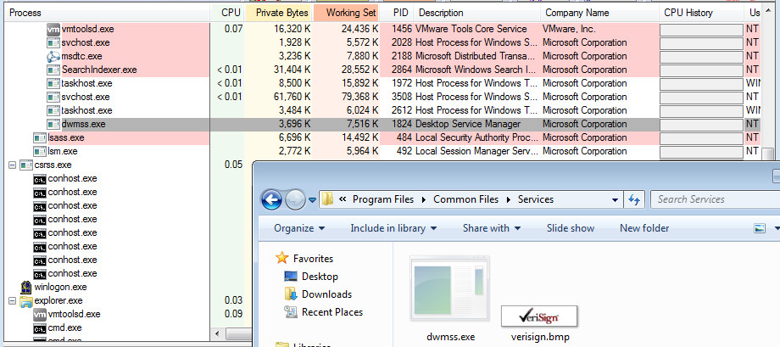Click the Services breadcrumb
This screenshot has width=780, height=347.
click(536, 199)
